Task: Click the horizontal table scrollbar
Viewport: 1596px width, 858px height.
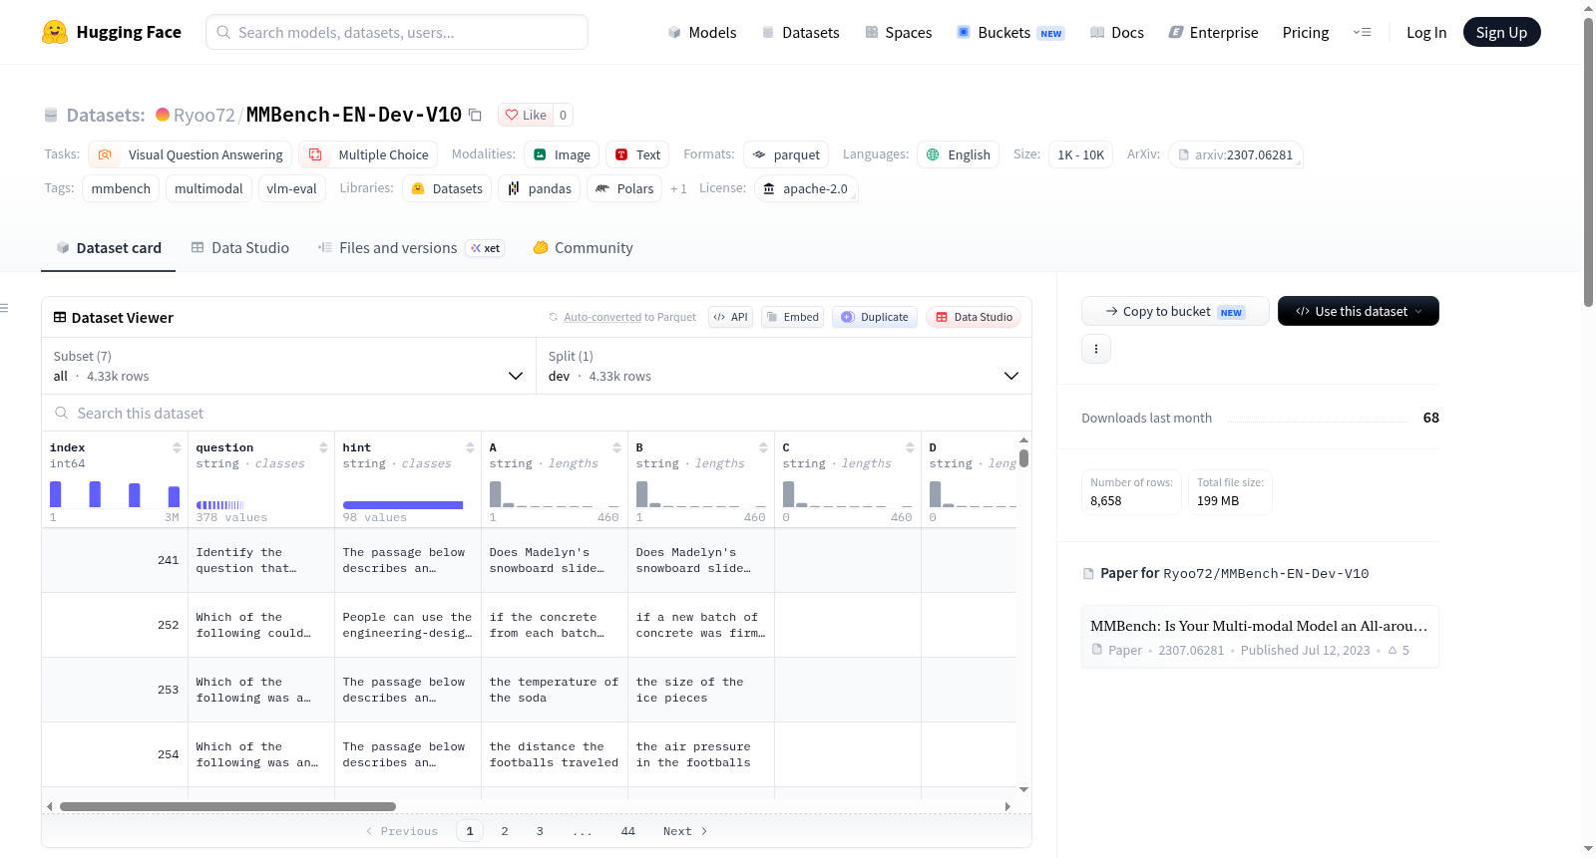Action: tap(227, 806)
